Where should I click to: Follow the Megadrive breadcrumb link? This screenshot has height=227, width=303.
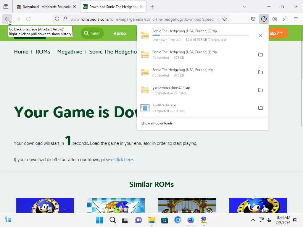point(70,52)
